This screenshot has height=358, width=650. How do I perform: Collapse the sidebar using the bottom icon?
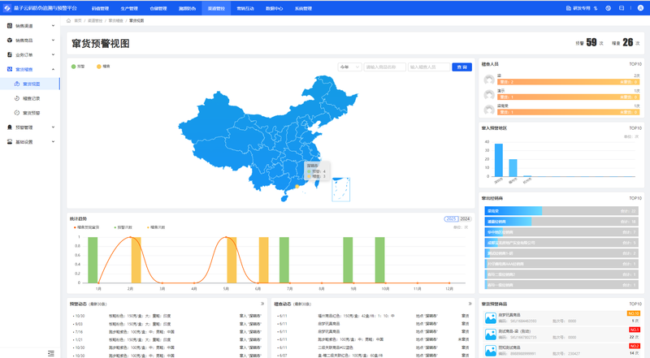click(x=50, y=352)
